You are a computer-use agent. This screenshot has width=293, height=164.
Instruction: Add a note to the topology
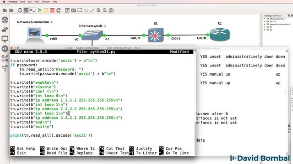(67, 10)
